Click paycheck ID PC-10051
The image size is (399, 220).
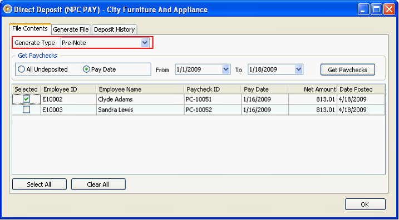(x=213, y=99)
